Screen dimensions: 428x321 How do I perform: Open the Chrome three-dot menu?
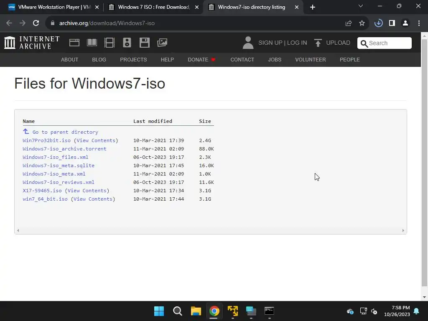[419, 23]
